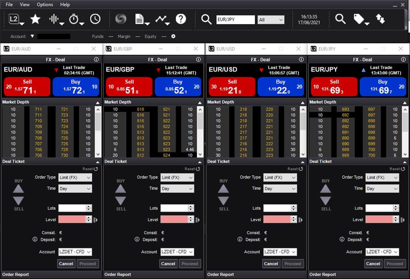
Task: Click the Lots input field for EUR/JPY
Action: [379, 208]
